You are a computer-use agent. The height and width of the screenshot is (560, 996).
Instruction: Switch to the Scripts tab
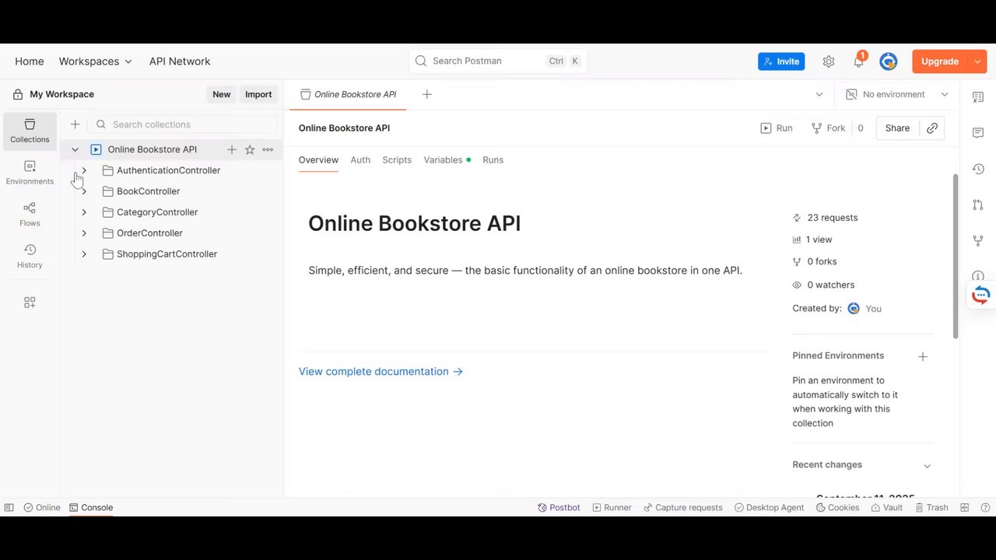tap(397, 160)
